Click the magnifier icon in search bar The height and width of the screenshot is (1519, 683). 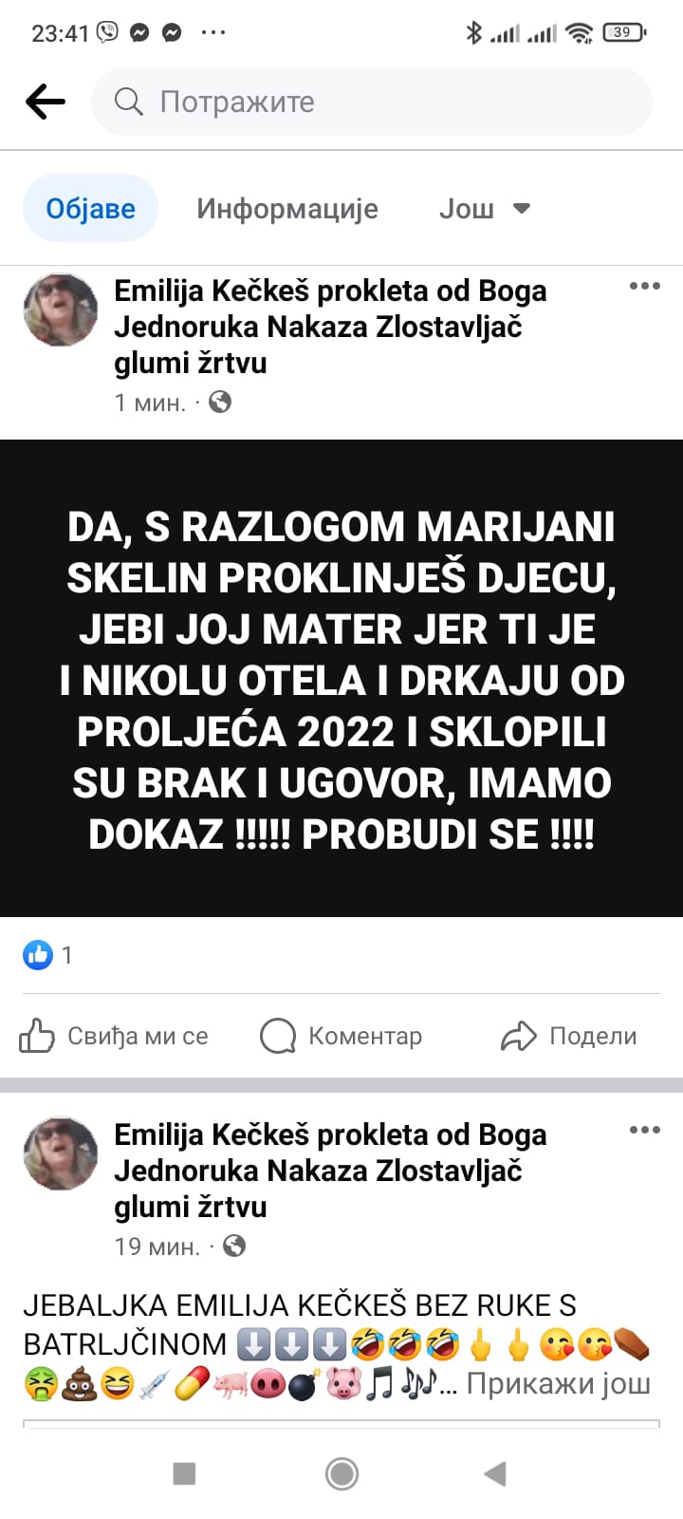[x=128, y=102]
